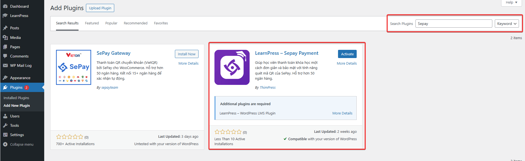This screenshot has width=525, height=161.
Task: Open More Details for SePay Gateway
Action: (x=188, y=63)
